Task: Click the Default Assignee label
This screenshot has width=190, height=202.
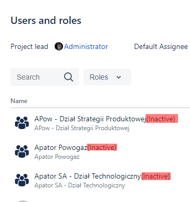Action: click(161, 46)
